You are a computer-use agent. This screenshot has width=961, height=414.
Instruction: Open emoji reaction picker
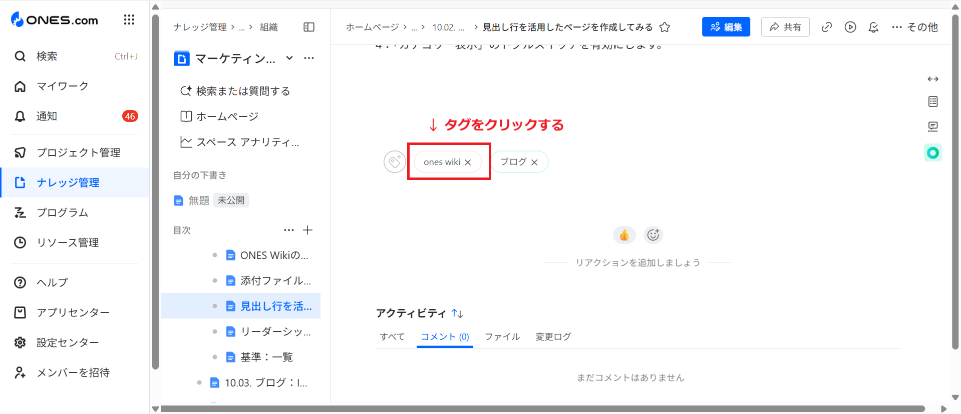pos(653,235)
